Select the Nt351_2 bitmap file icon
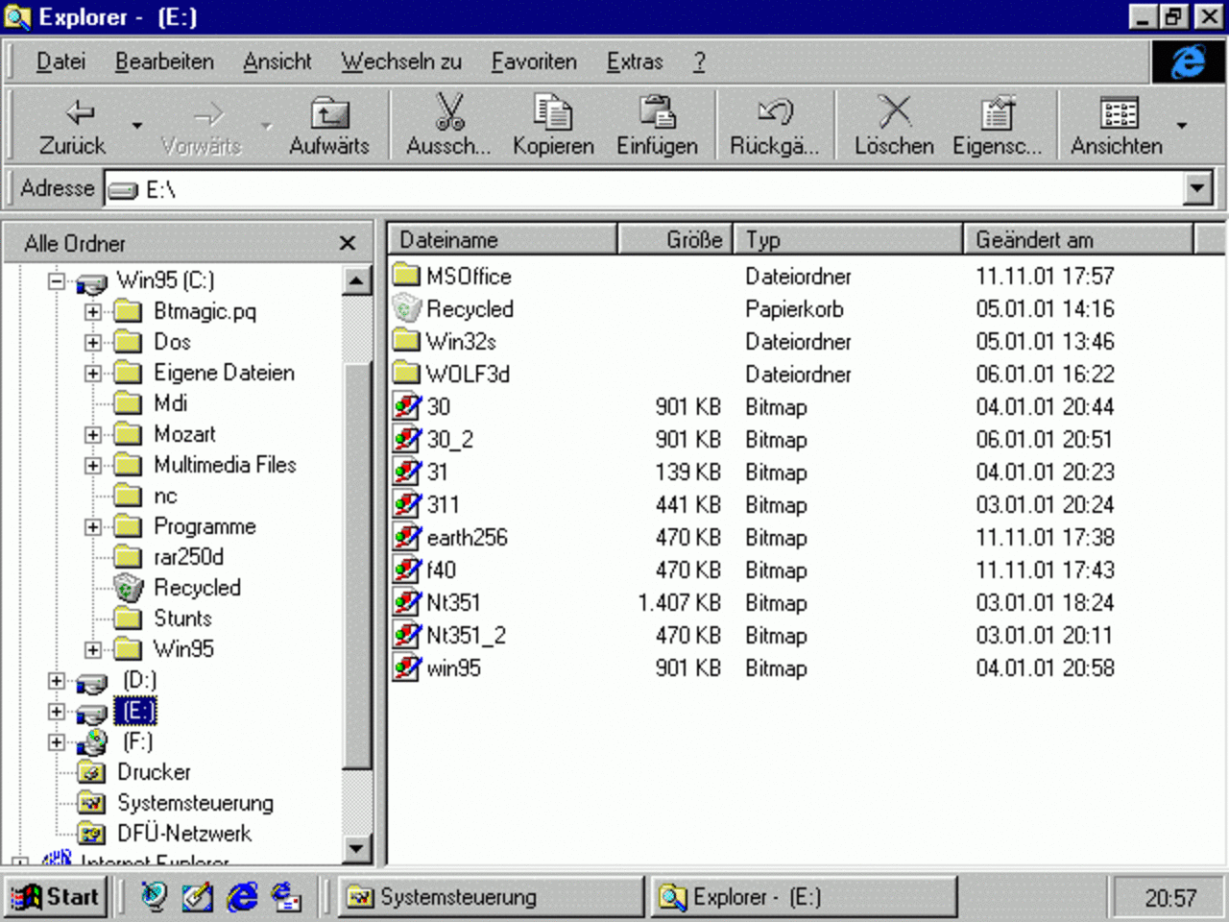The image size is (1229, 922). tap(407, 635)
